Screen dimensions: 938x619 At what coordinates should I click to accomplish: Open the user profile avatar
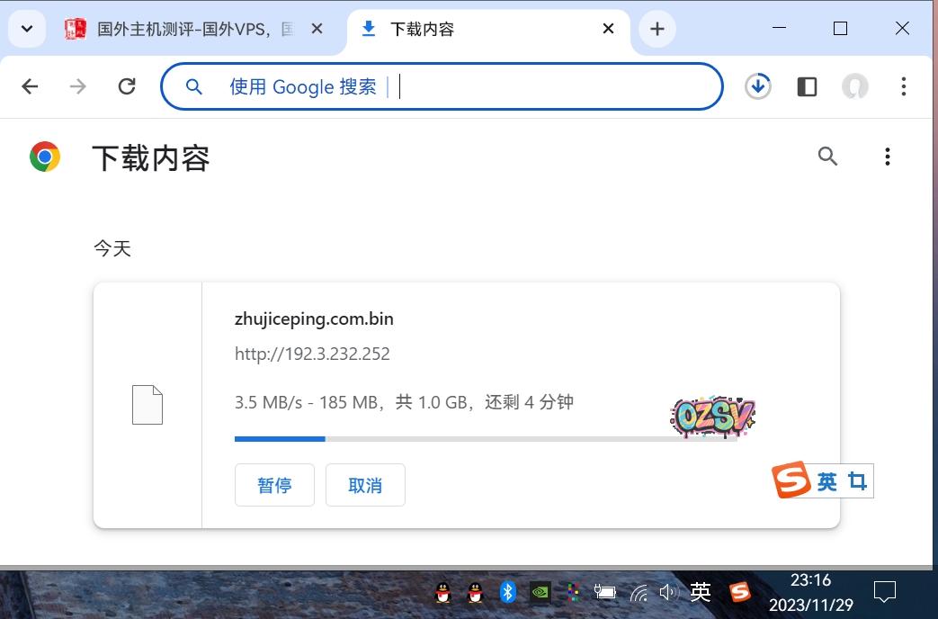854,86
